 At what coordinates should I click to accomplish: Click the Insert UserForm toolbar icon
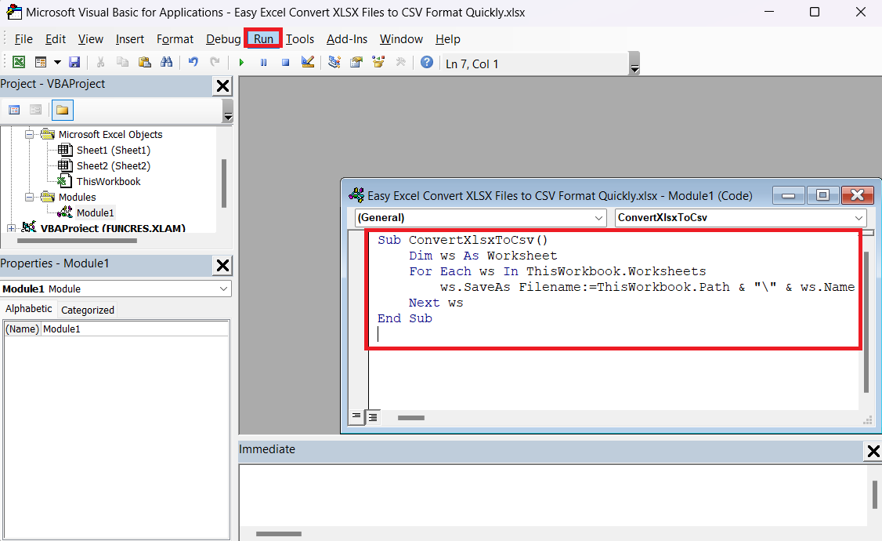[41, 63]
